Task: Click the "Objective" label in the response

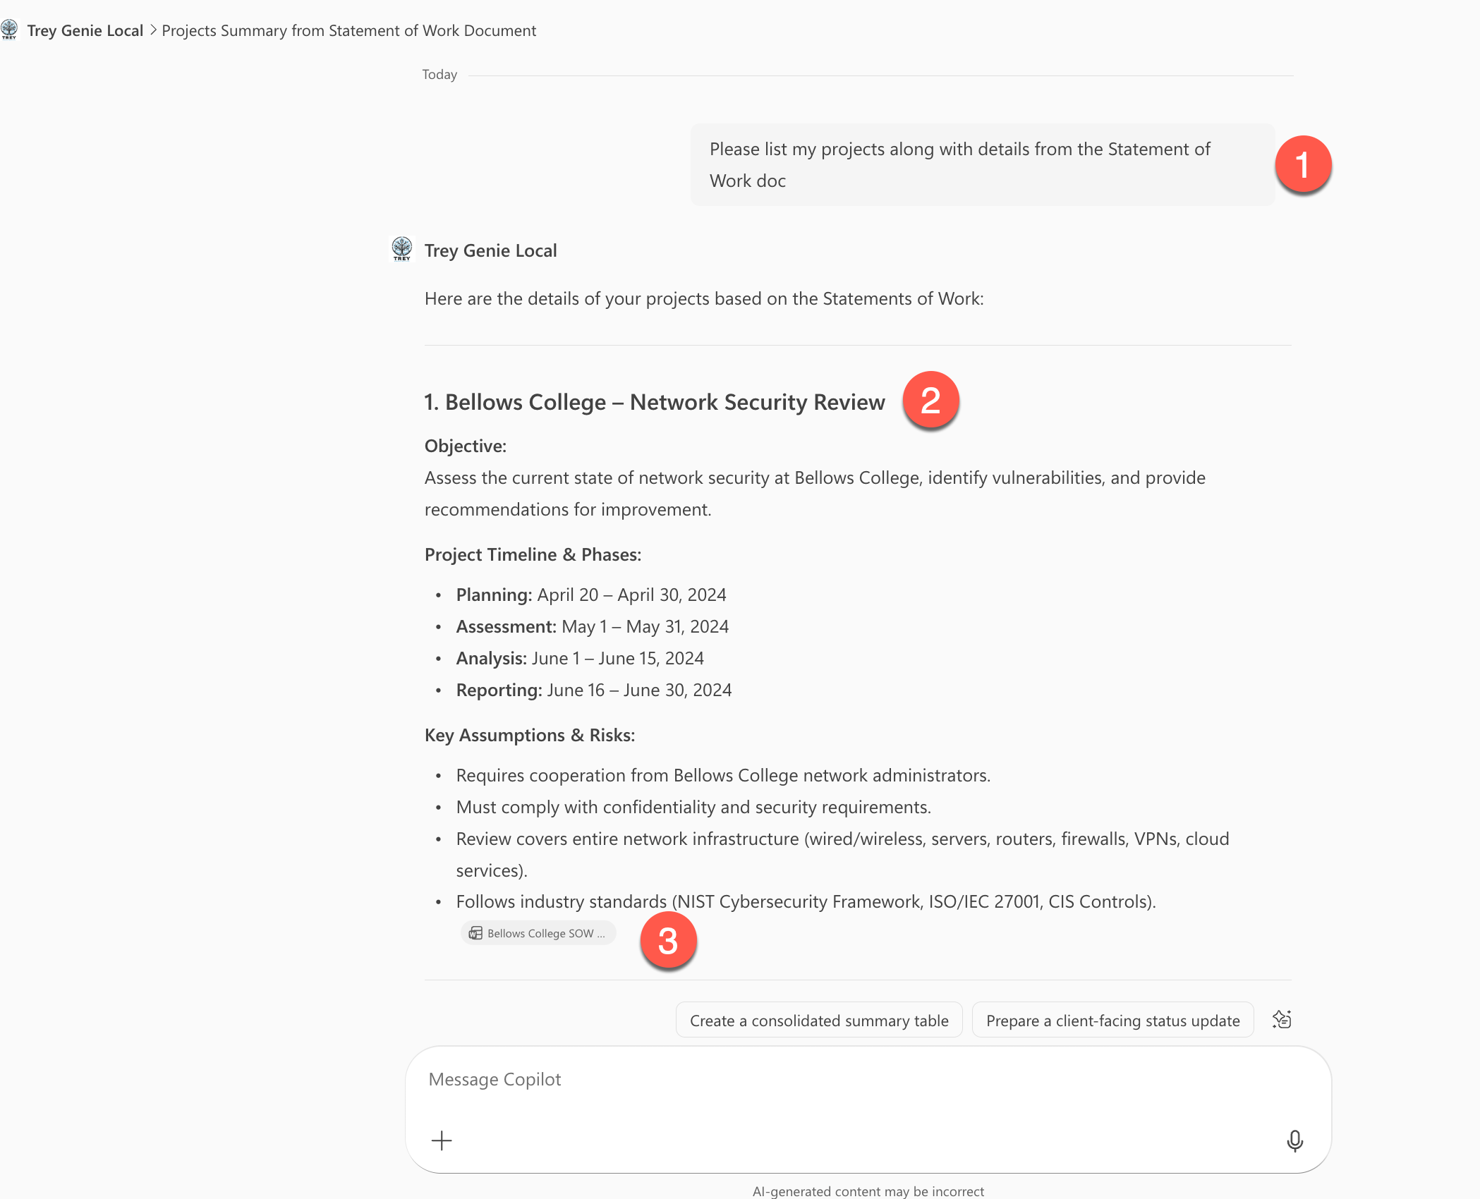Action: [x=465, y=446]
